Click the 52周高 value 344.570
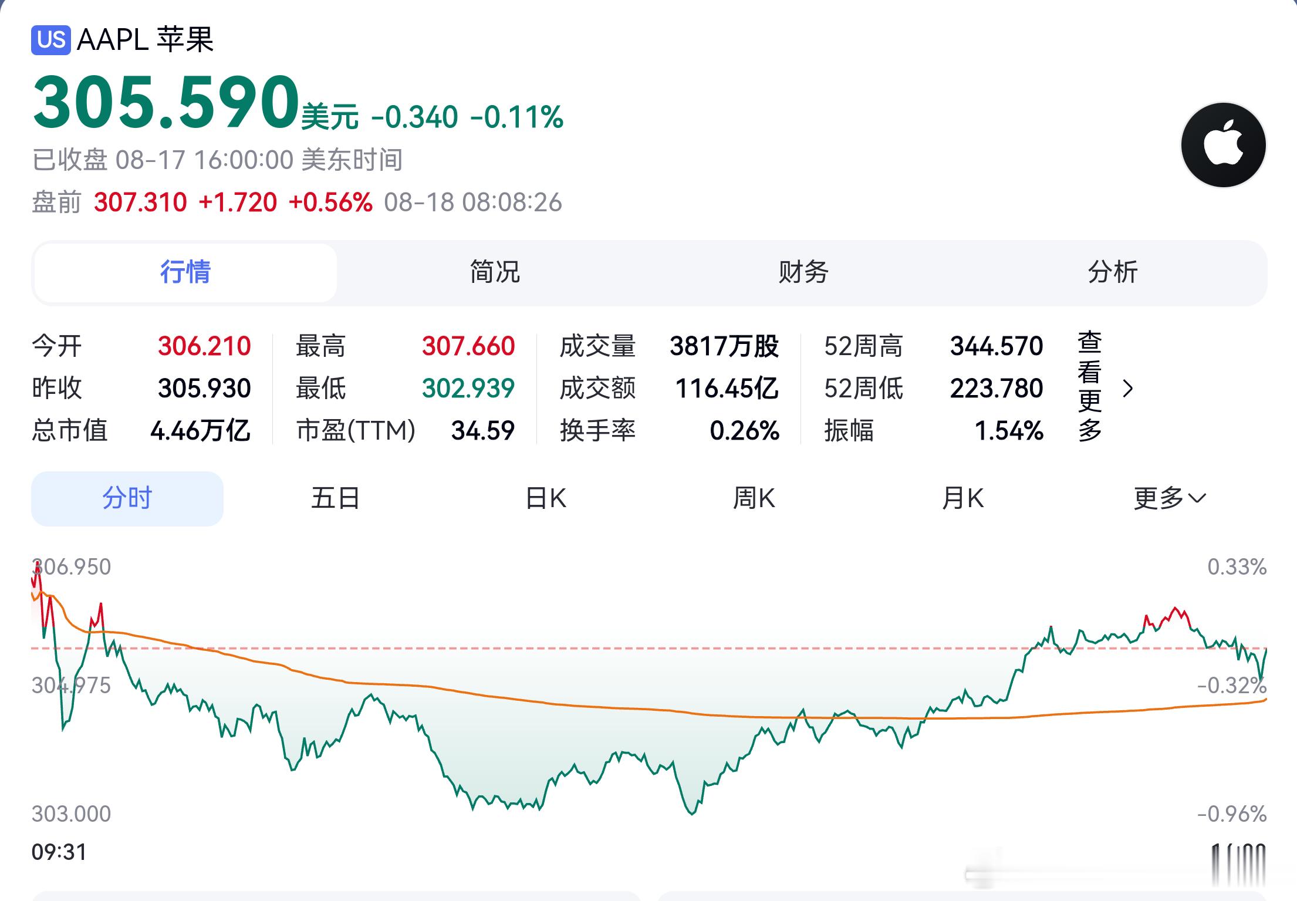This screenshot has width=1297, height=901. pos(997,346)
